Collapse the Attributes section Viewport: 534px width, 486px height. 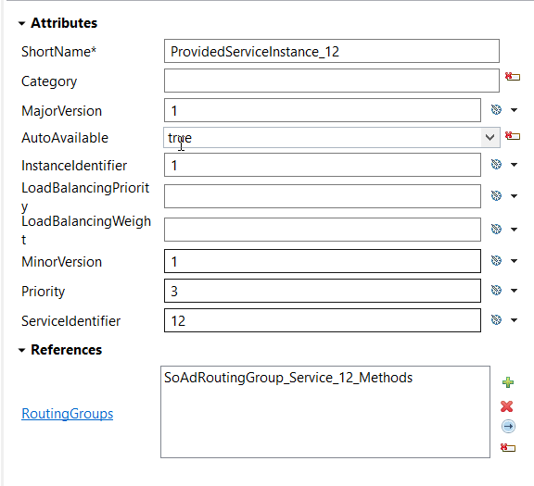click(22, 23)
